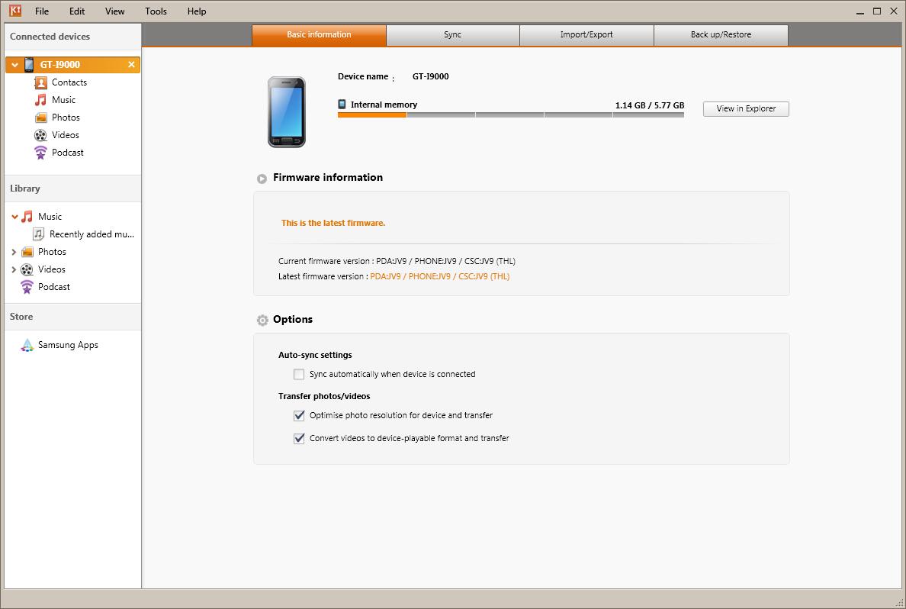Uncheck Convert videos to device-playable format
This screenshot has height=609, width=906.
pyautogui.click(x=299, y=438)
